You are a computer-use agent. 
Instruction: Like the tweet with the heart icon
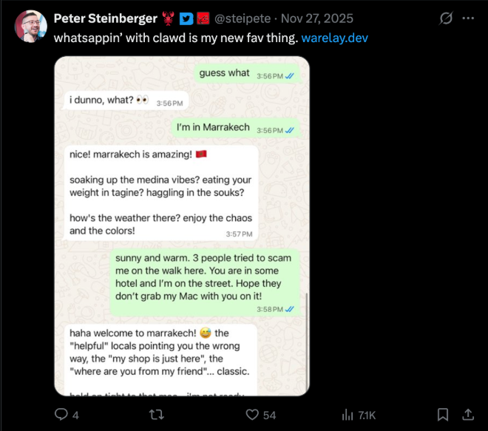(253, 414)
